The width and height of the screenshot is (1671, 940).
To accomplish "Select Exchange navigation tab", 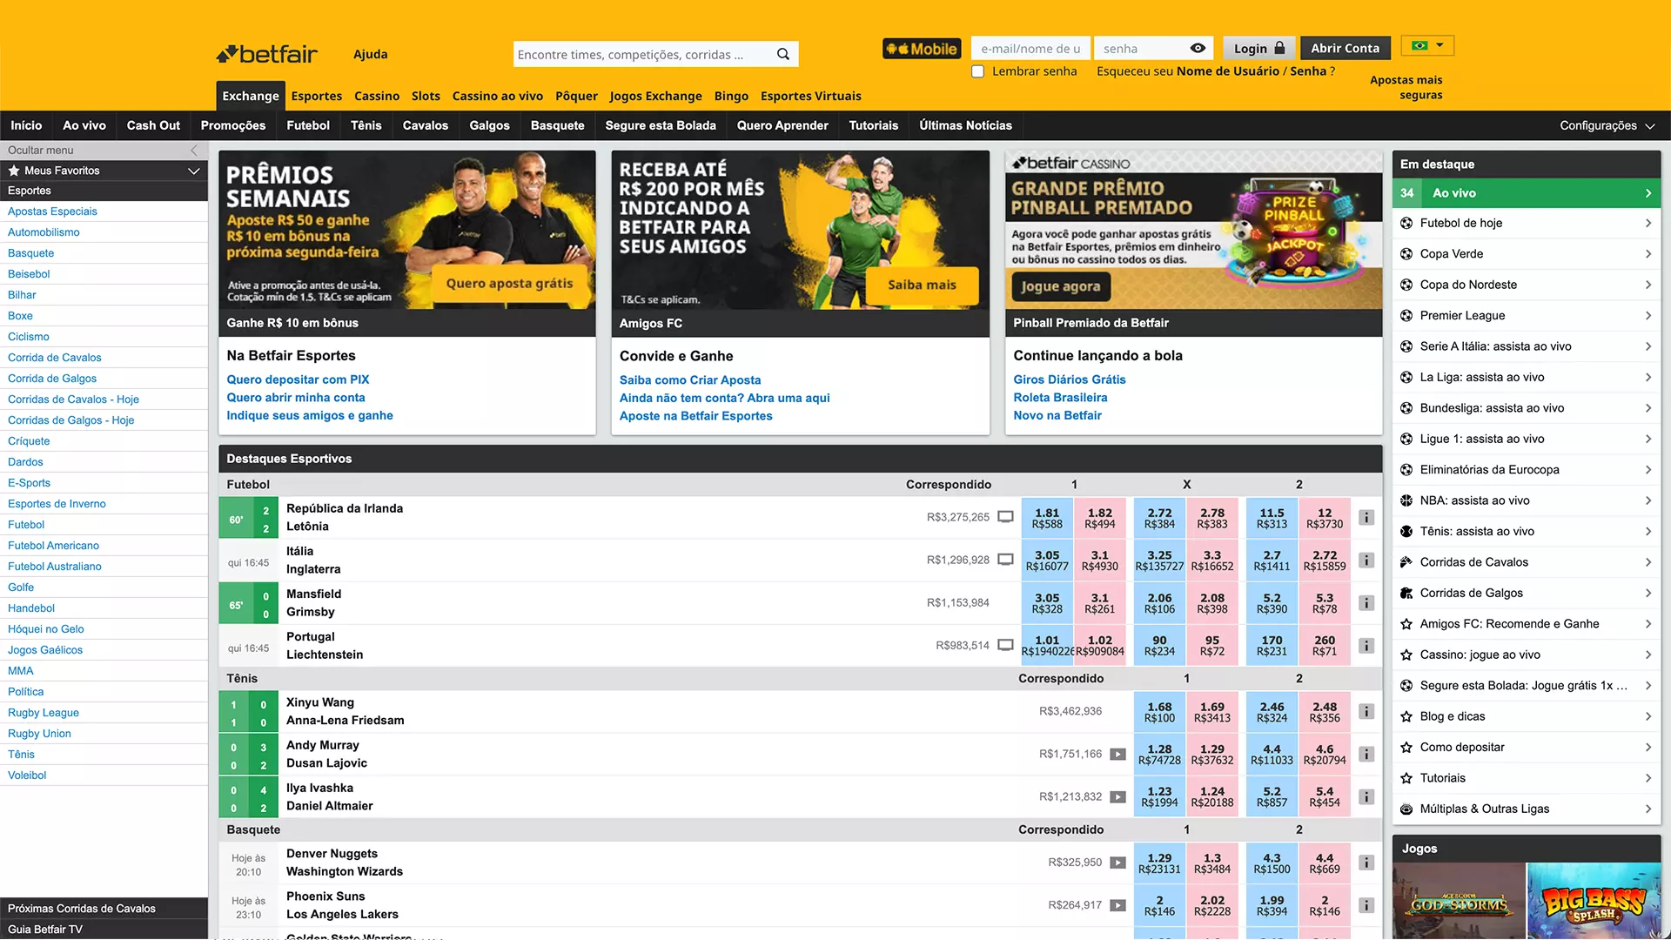I will [248, 95].
